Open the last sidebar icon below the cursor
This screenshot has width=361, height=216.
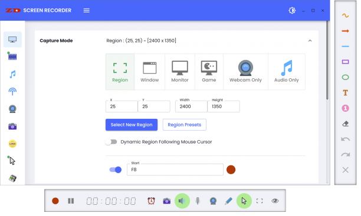point(12,178)
